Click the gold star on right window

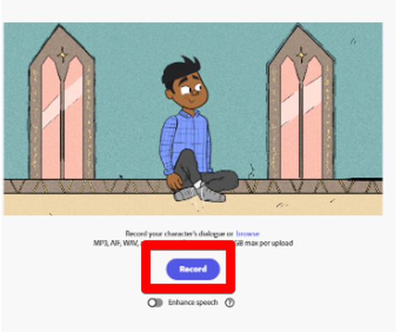(x=302, y=55)
